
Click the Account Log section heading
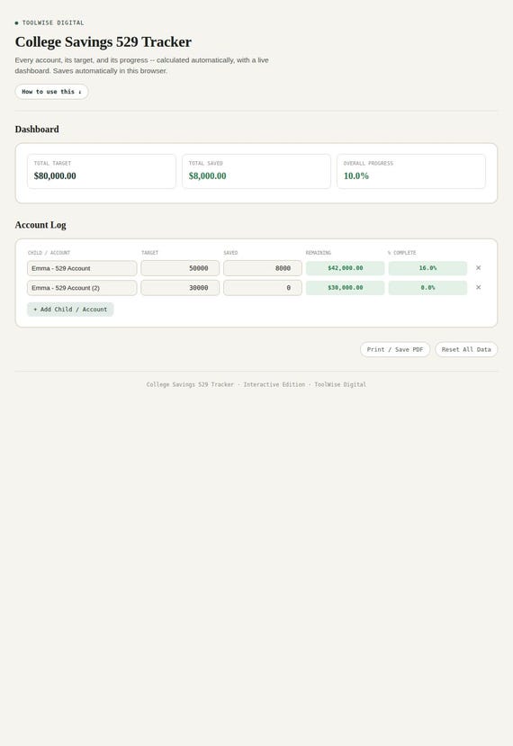click(x=40, y=225)
